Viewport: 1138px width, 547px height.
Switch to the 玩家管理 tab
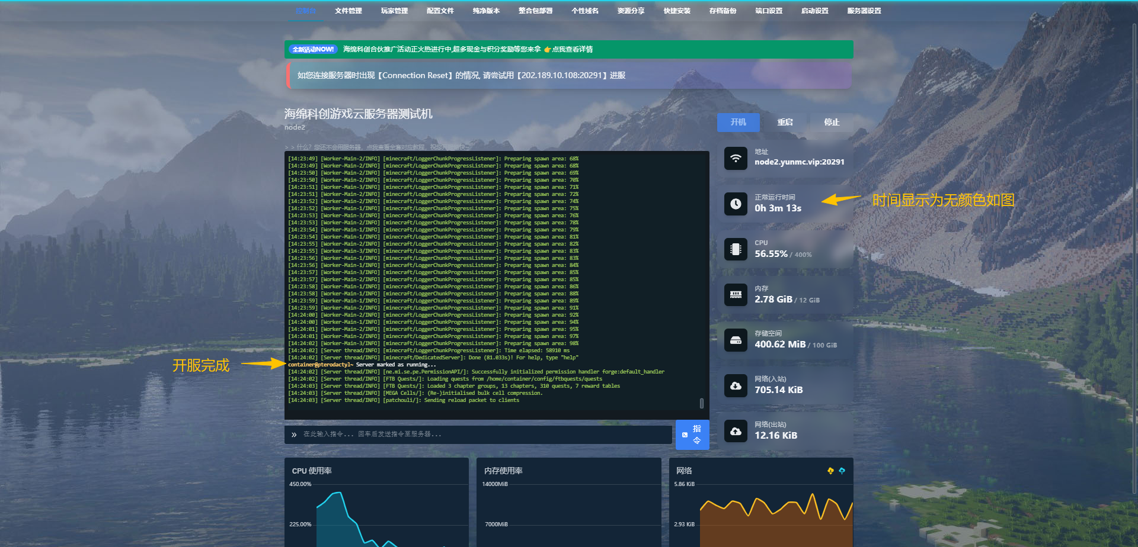[x=394, y=11]
